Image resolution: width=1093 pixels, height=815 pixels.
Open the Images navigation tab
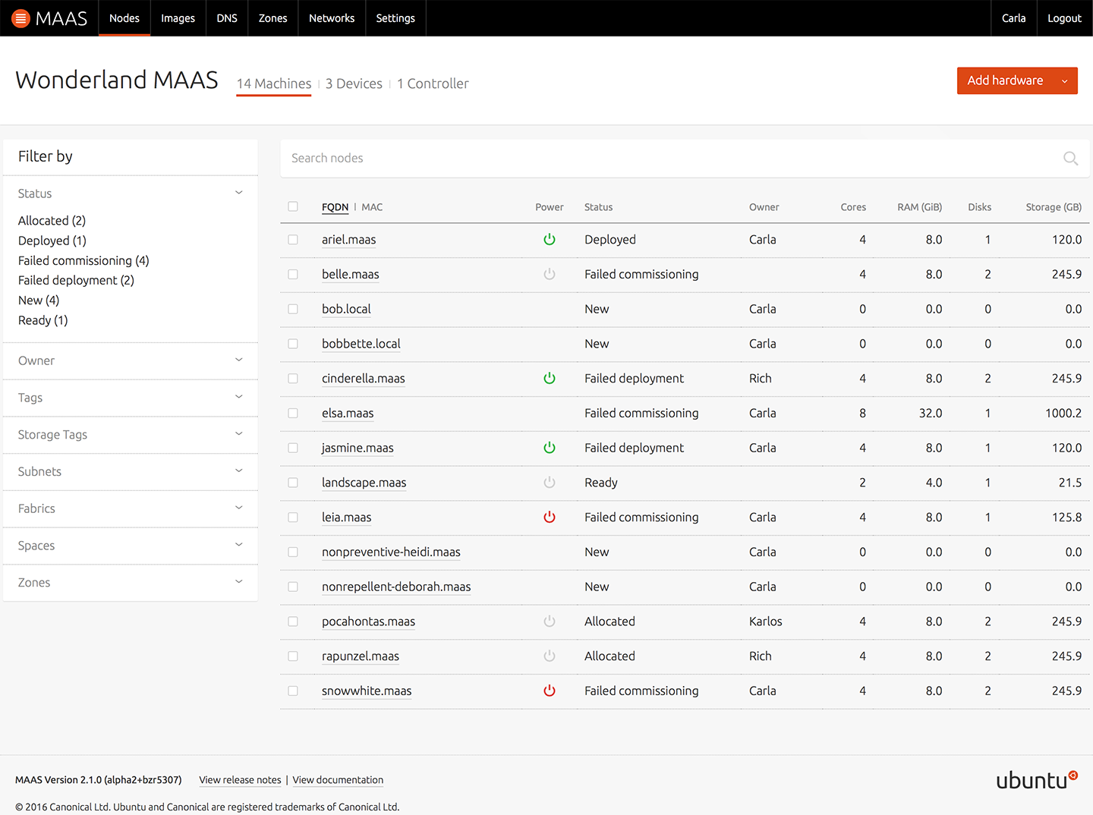[178, 18]
